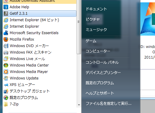Open コンピューター in the right pane
The width and height of the screenshot is (155, 113).
click(x=98, y=51)
